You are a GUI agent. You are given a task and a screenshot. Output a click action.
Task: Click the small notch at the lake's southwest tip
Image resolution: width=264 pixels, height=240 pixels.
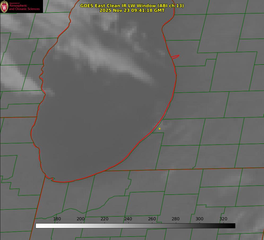coord(52,179)
